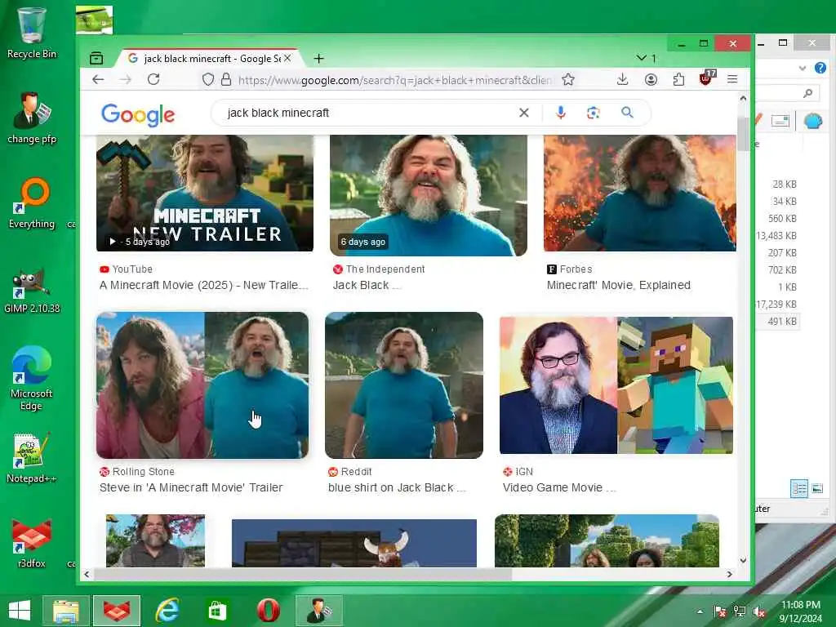Image resolution: width=836 pixels, height=627 pixels.
Task: Expand the ribbon chevron in Explorer window
Action: pyautogui.click(x=803, y=68)
